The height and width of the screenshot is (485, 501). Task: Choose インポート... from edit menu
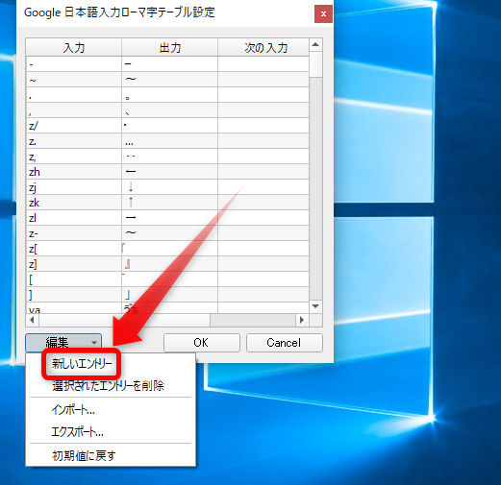coord(73,410)
